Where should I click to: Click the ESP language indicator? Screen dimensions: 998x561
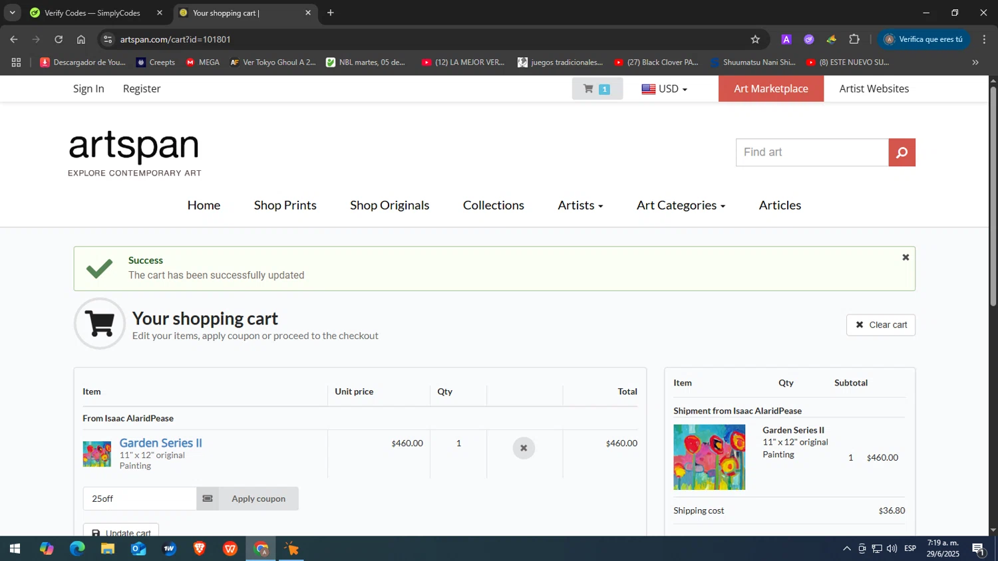pyautogui.click(x=910, y=549)
